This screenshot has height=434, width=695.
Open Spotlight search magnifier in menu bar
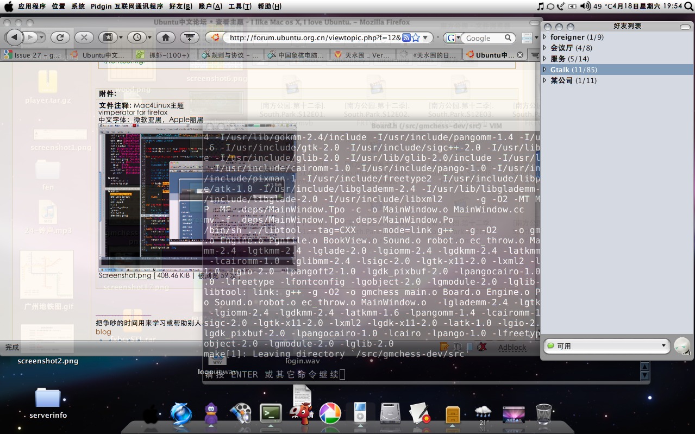688,6
